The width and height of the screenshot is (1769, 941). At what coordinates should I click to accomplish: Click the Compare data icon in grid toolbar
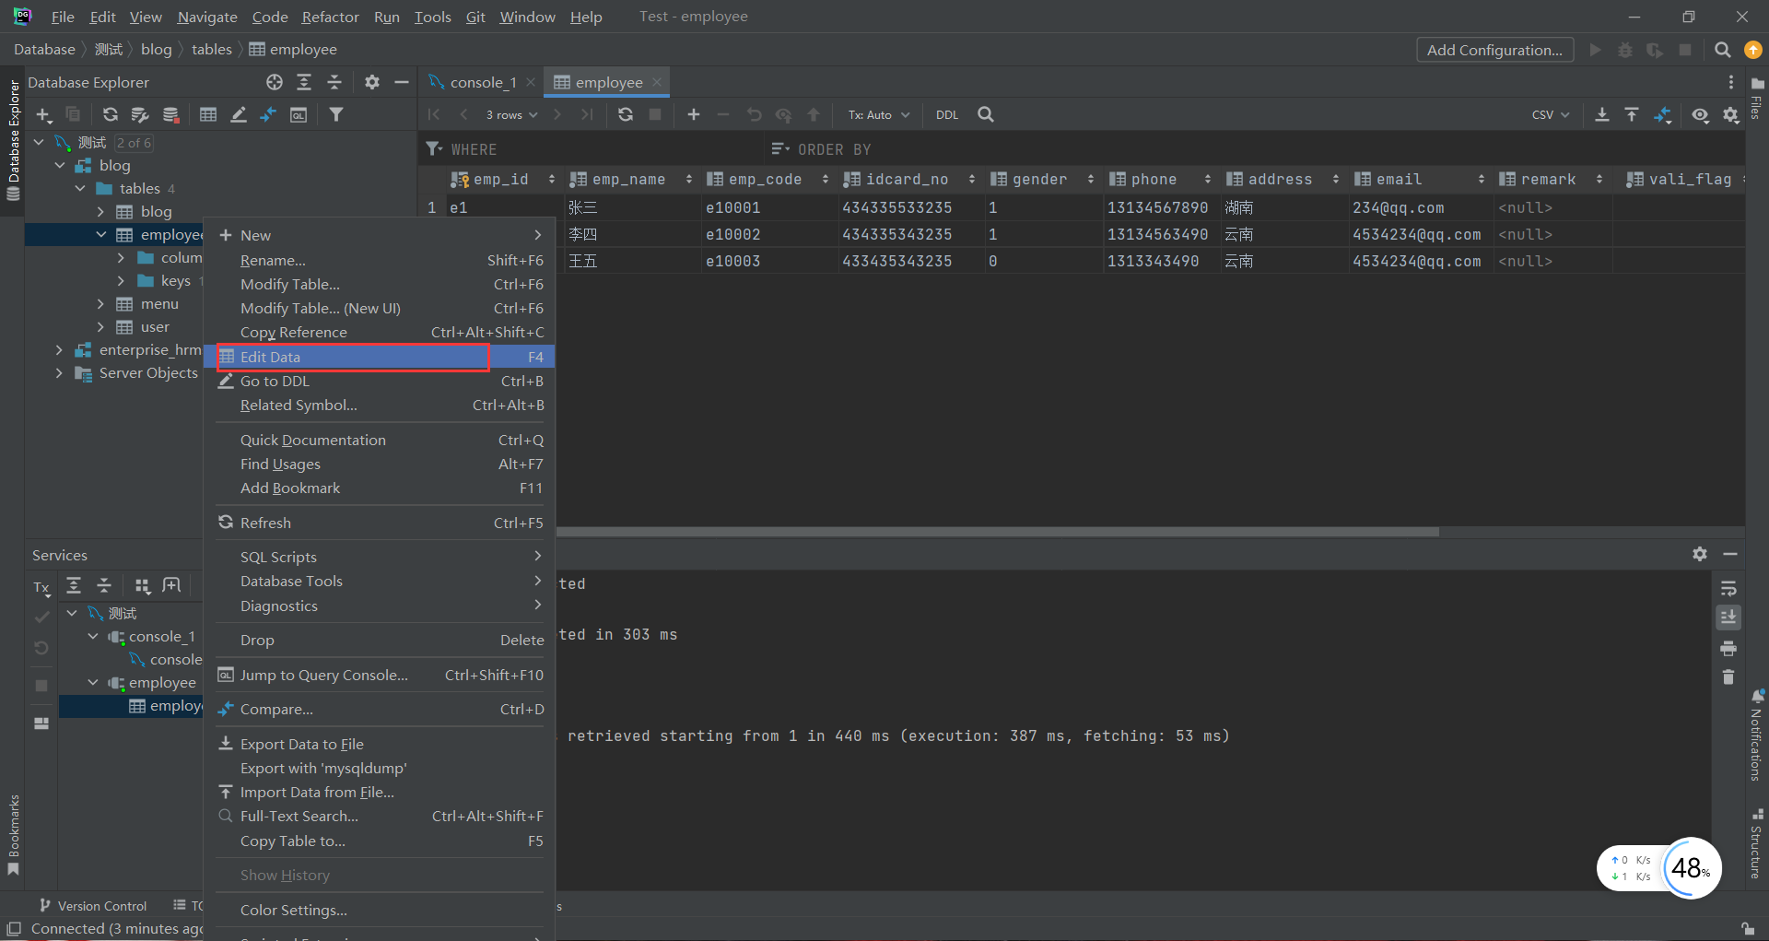pyautogui.click(x=1662, y=114)
